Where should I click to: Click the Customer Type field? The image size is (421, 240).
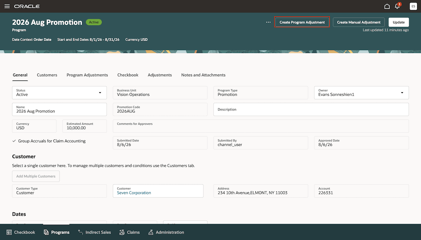point(59,191)
